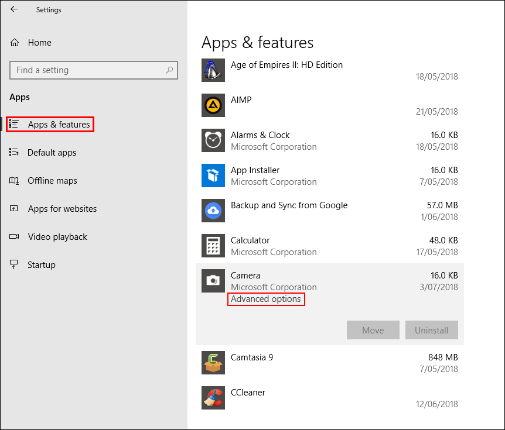Click the Offline maps icon

coord(14,180)
